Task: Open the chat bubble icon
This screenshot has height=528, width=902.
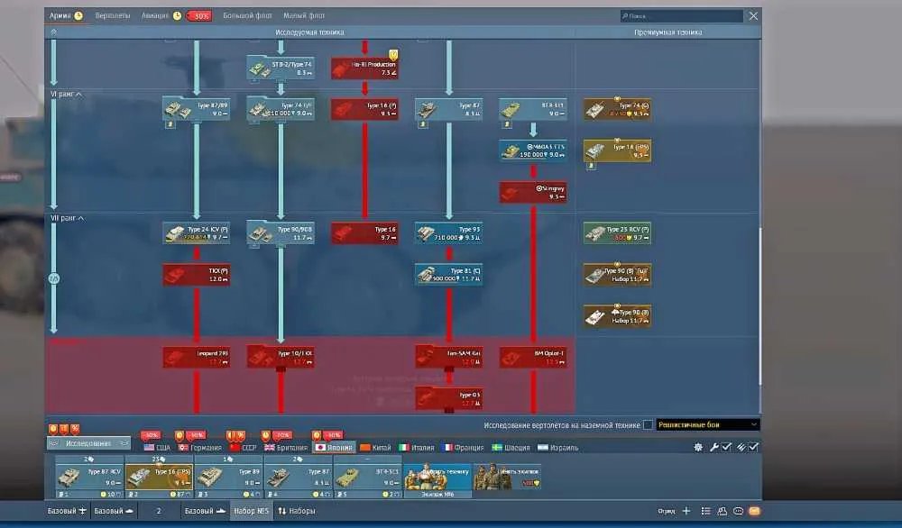Action: (739, 511)
